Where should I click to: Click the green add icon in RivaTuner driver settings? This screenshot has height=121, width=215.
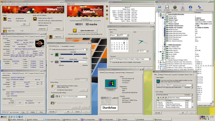coord(158,98)
